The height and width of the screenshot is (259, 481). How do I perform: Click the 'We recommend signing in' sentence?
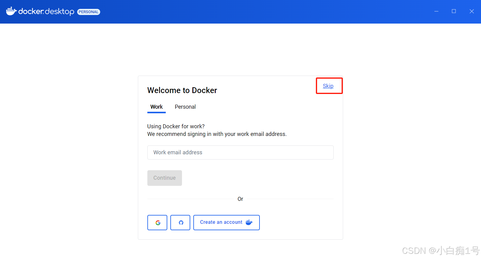tap(217, 134)
